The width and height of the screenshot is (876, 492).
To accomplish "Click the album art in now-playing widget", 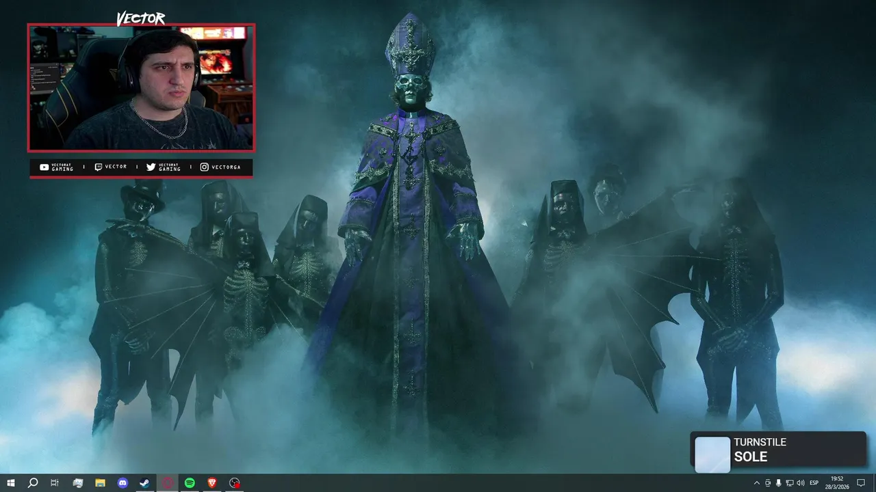I will [712, 454].
